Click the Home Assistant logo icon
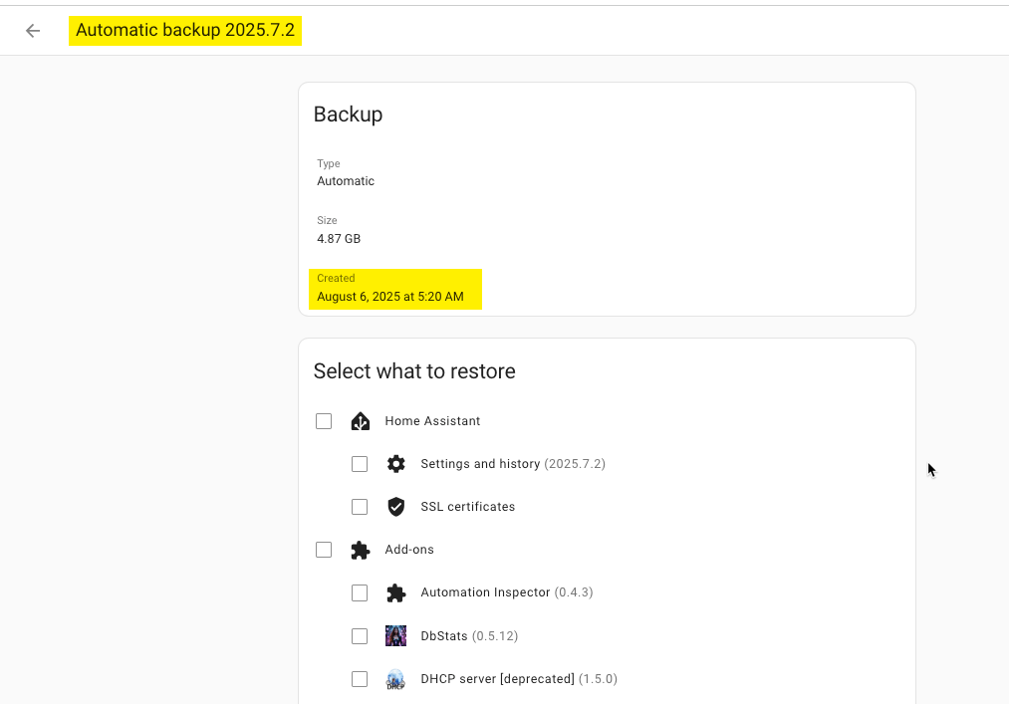Viewport: 1009px width, 704px height. coord(360,420)
